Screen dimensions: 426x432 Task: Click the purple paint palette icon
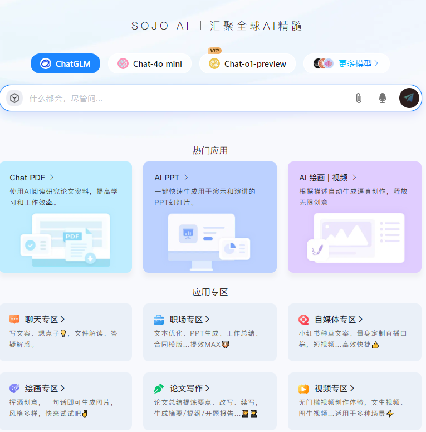click(14, 388)
